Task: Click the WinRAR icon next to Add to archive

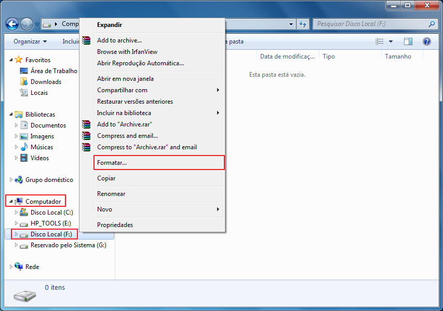Action: coord(87,40)
